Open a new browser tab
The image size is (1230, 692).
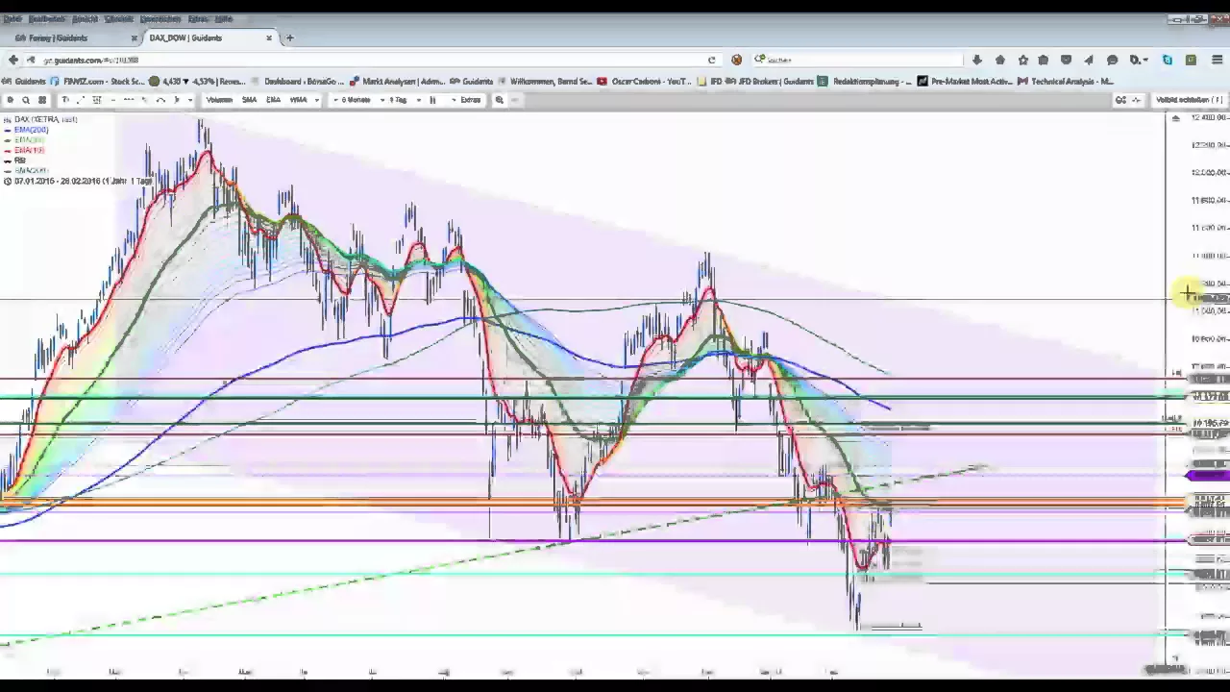click(290, 37)
